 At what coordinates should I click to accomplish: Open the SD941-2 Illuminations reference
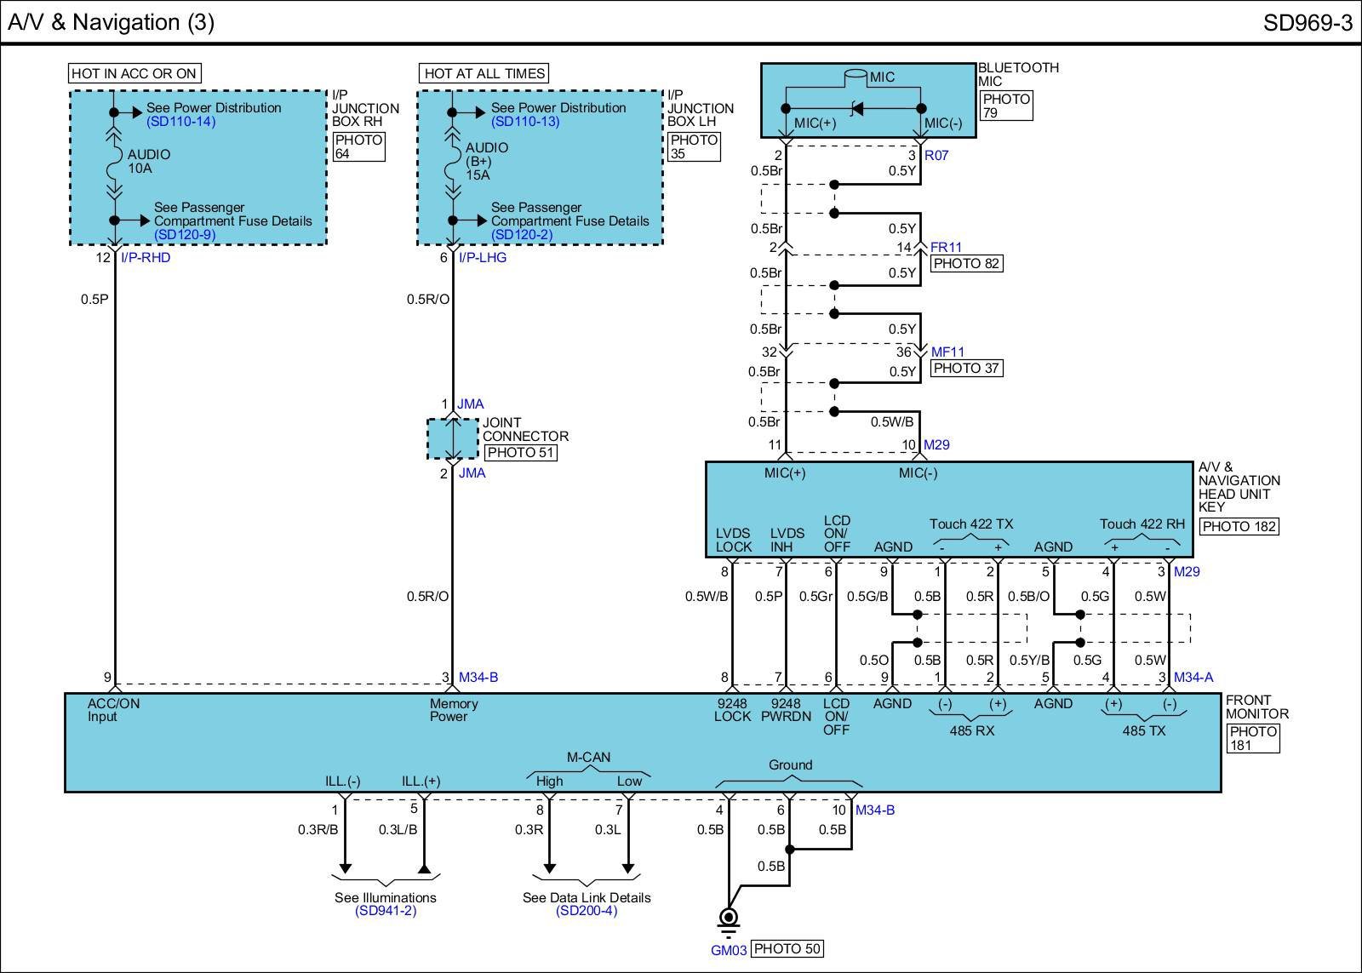click(x=386, y=911)
